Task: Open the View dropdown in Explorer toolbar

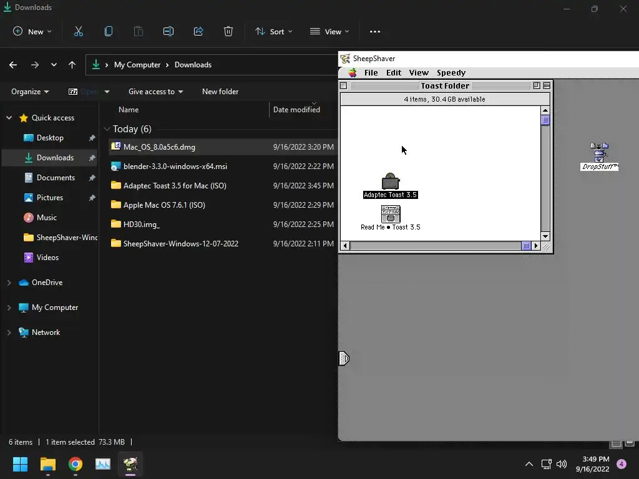Action: [329, 31]
